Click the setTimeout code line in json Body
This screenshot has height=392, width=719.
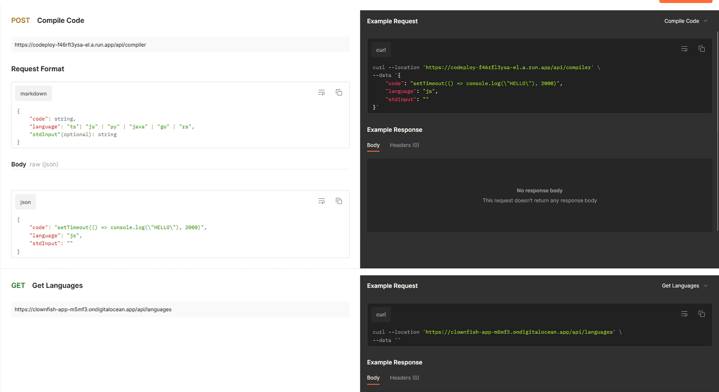pyautogui.click(x=118, y=227)
